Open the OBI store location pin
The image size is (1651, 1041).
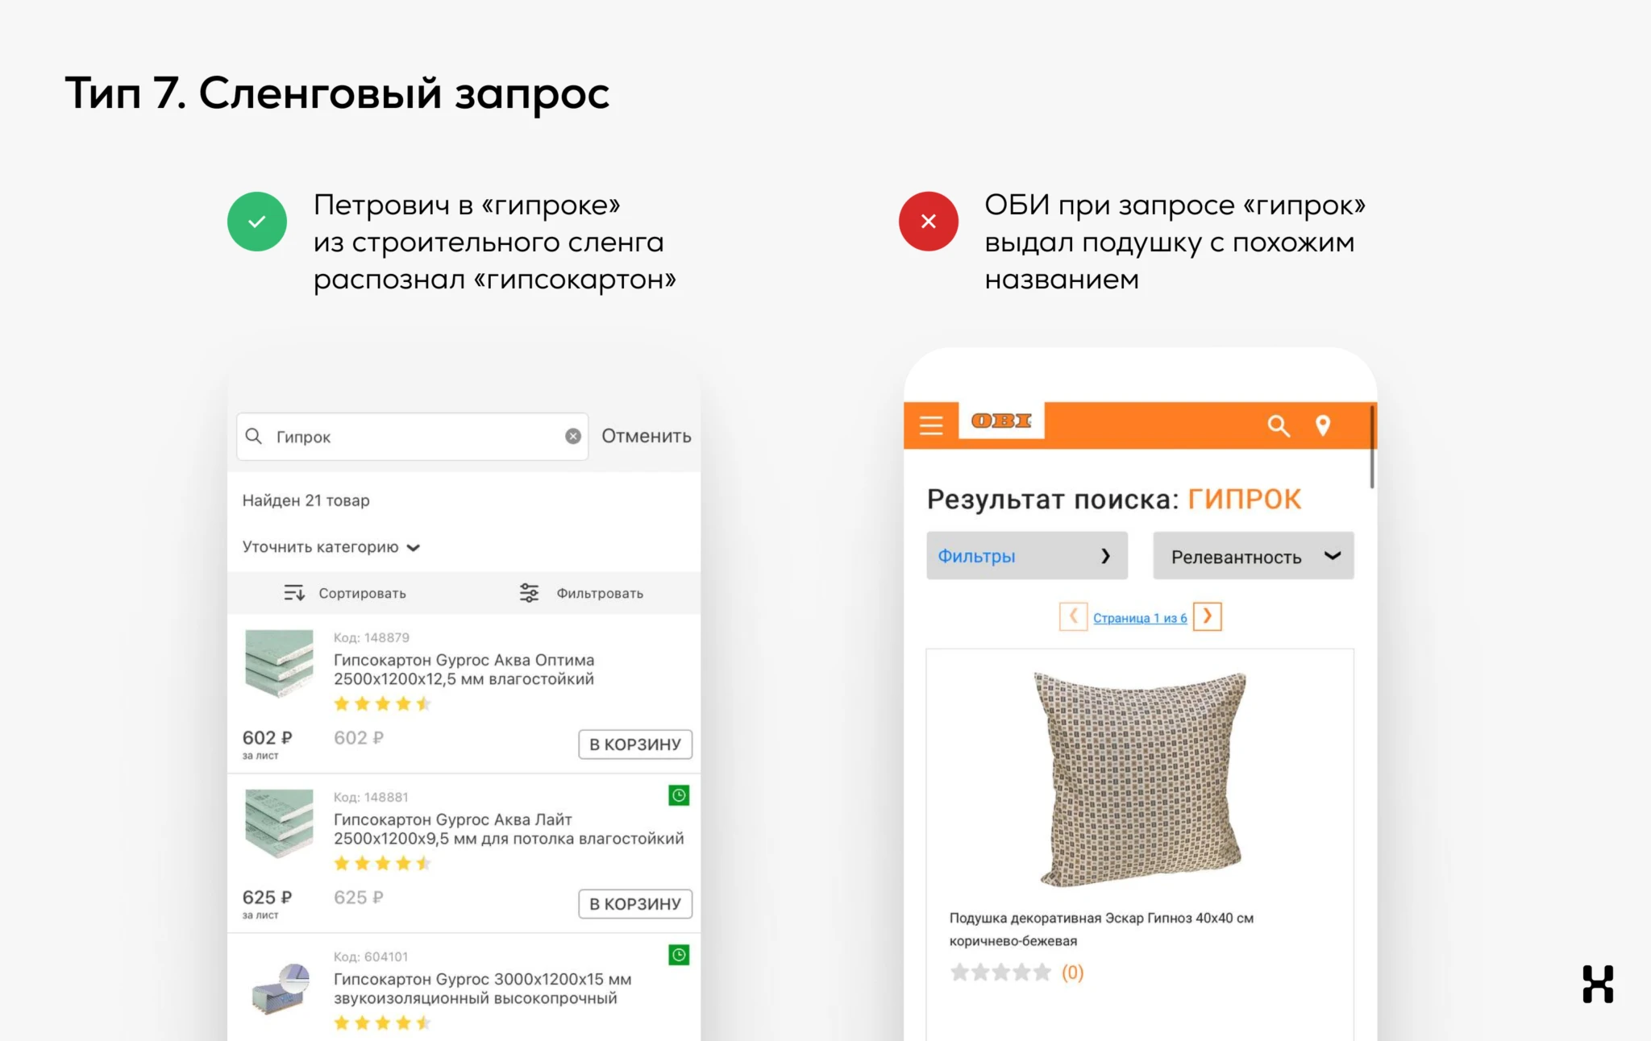(1323, 425)
